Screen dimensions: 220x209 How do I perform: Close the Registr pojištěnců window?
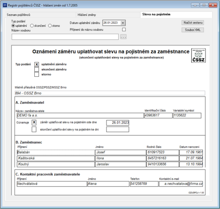213,5
